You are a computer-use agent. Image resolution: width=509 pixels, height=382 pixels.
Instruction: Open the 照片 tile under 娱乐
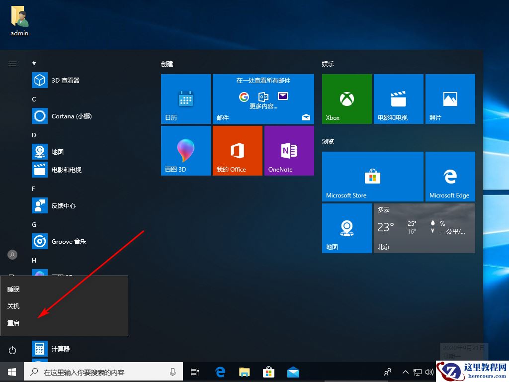(x=450, y=98)
